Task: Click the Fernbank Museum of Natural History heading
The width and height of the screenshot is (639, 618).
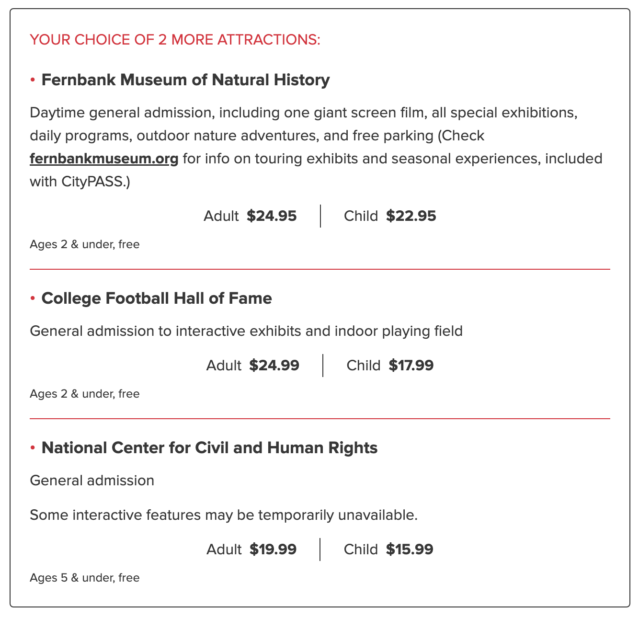Action: pyautogui.click(x=185, y=80)
